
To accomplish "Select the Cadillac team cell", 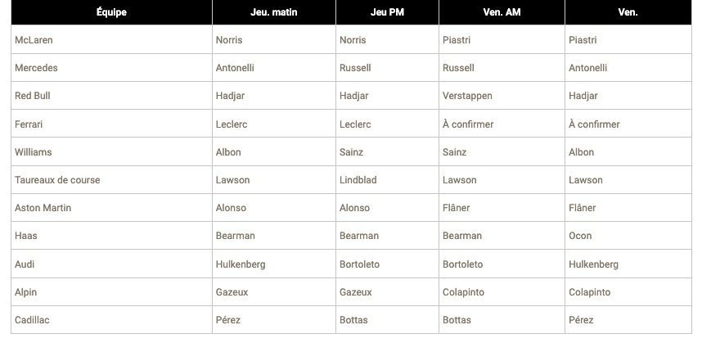I will pos(32,320).
